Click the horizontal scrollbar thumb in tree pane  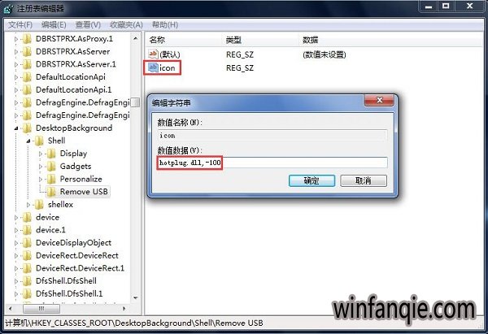41,309
